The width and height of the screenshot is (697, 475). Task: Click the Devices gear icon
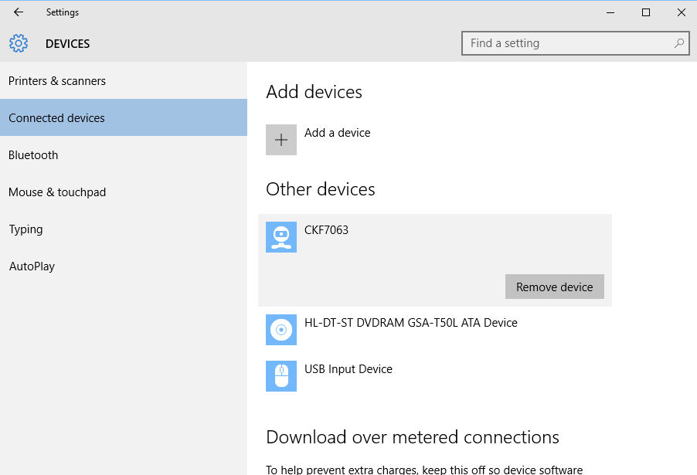(x=19, y=43)
